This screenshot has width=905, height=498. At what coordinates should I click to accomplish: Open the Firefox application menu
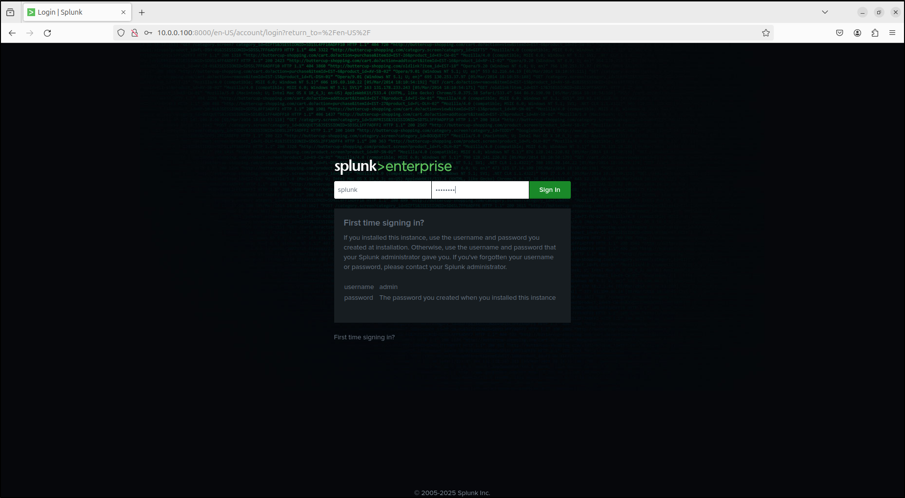tap(892, 33)
